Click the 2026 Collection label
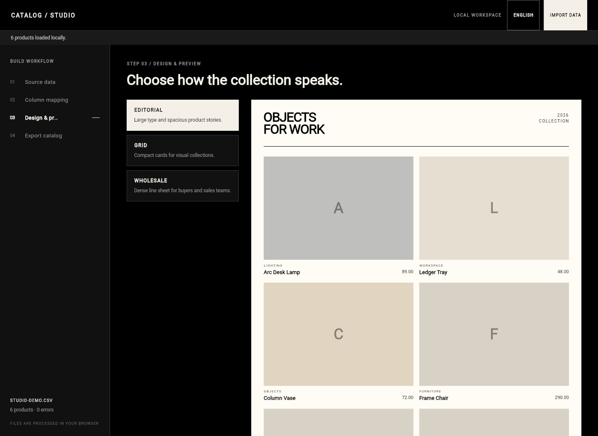Screen dimensions: 598x436 (554, 118)
